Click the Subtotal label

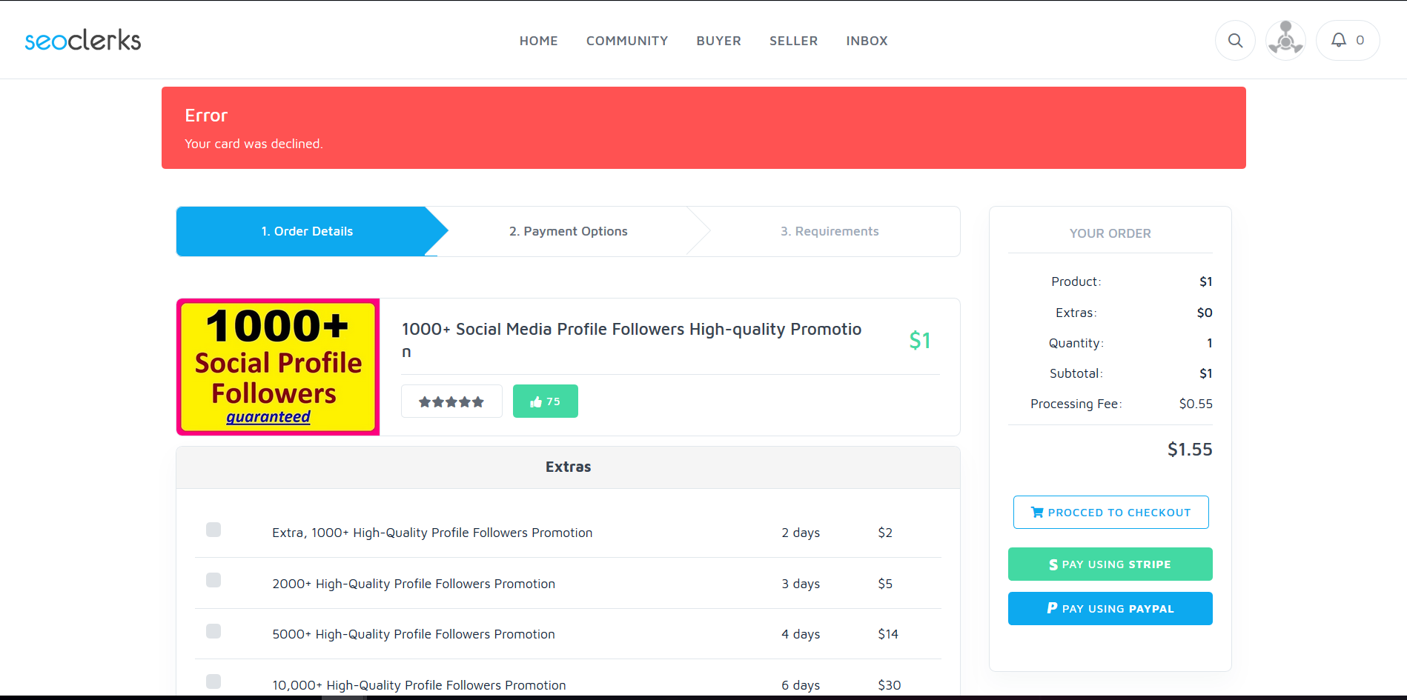(x=1076, y=373)
